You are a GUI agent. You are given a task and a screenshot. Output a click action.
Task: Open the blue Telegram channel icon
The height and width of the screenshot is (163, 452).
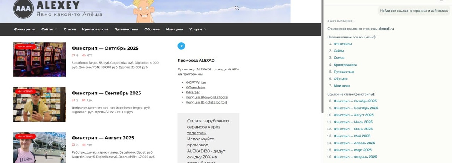click(181, 46)
